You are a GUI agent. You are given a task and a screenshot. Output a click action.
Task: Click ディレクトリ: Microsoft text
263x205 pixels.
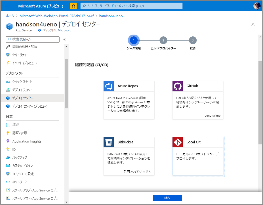[x=57, y=30]
